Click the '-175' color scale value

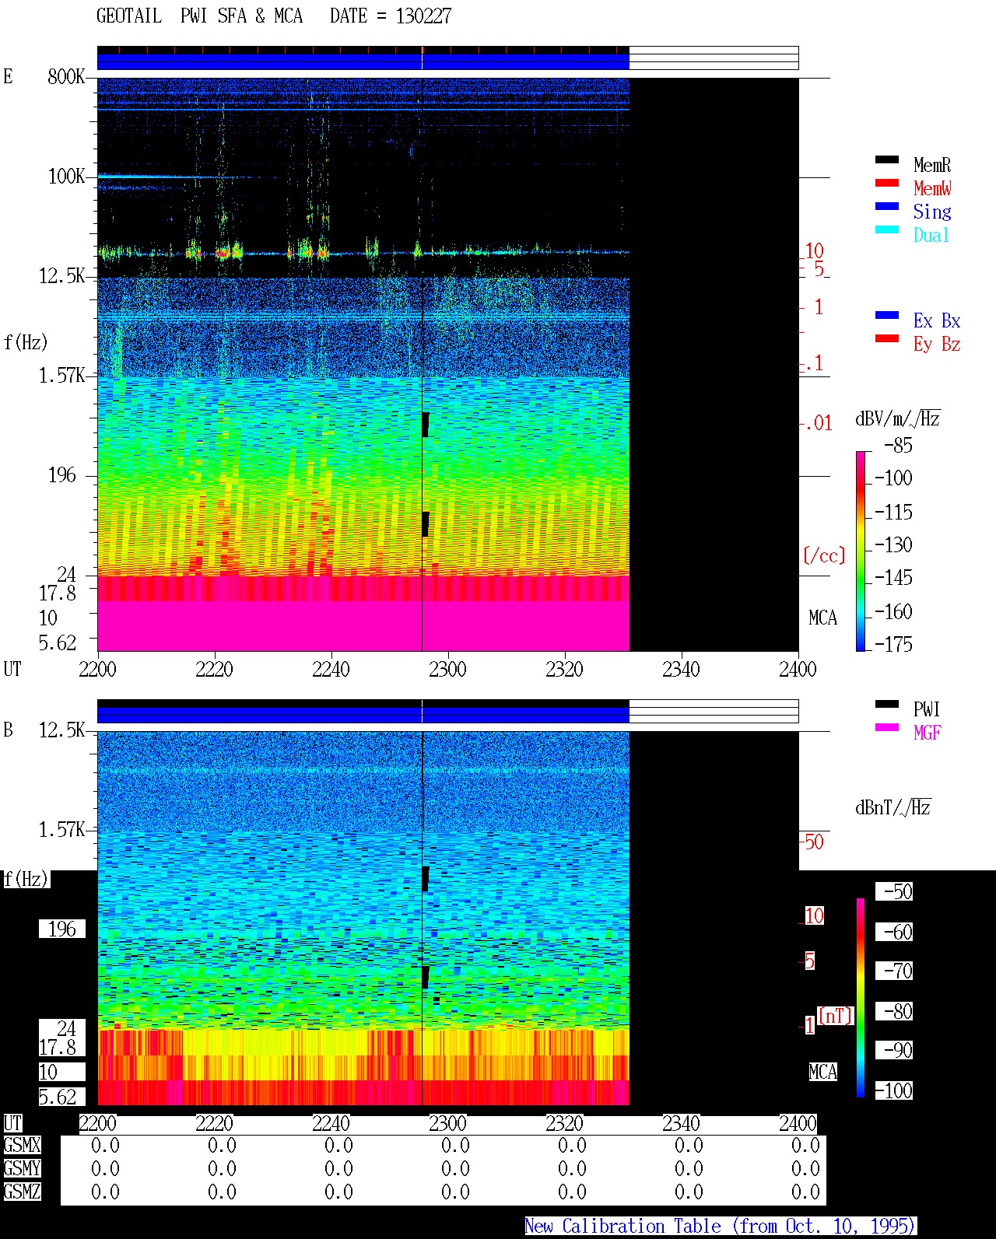point(893,644)
